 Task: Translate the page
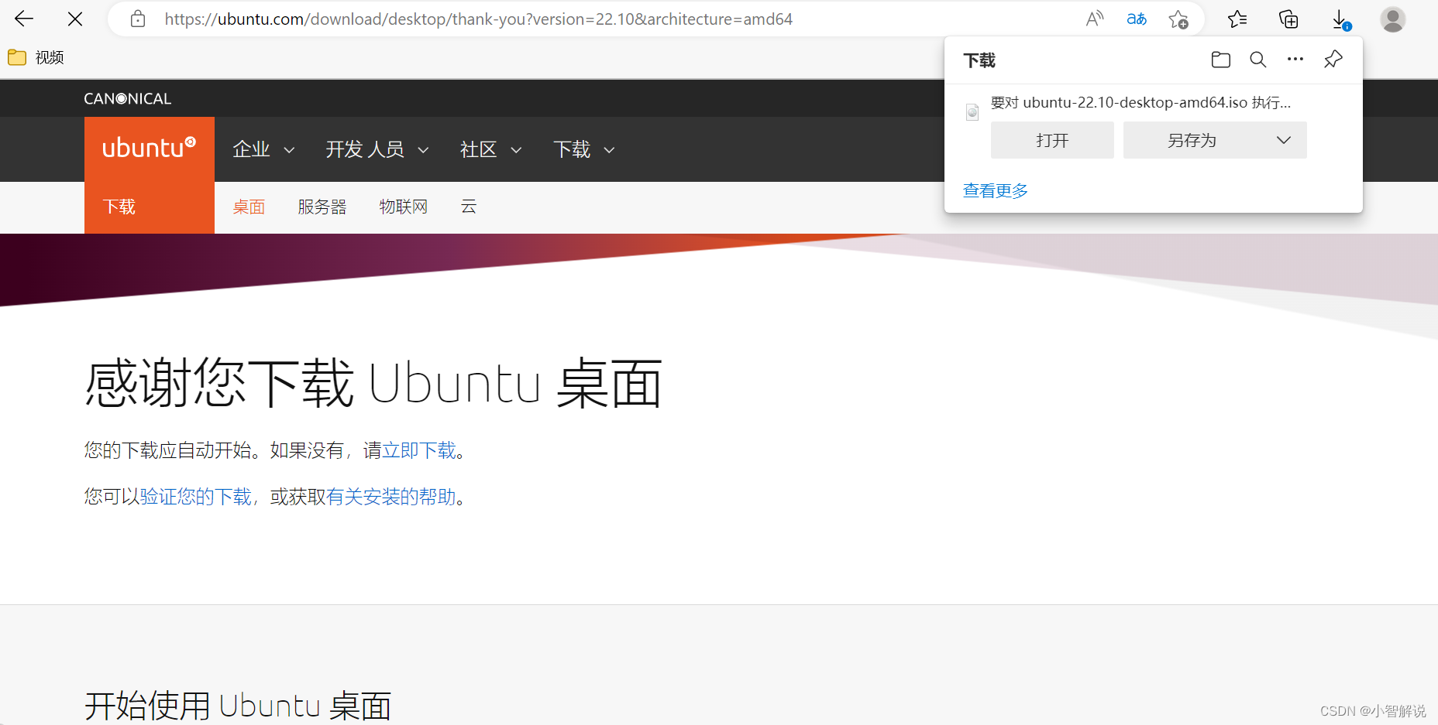pos(1136,19)
